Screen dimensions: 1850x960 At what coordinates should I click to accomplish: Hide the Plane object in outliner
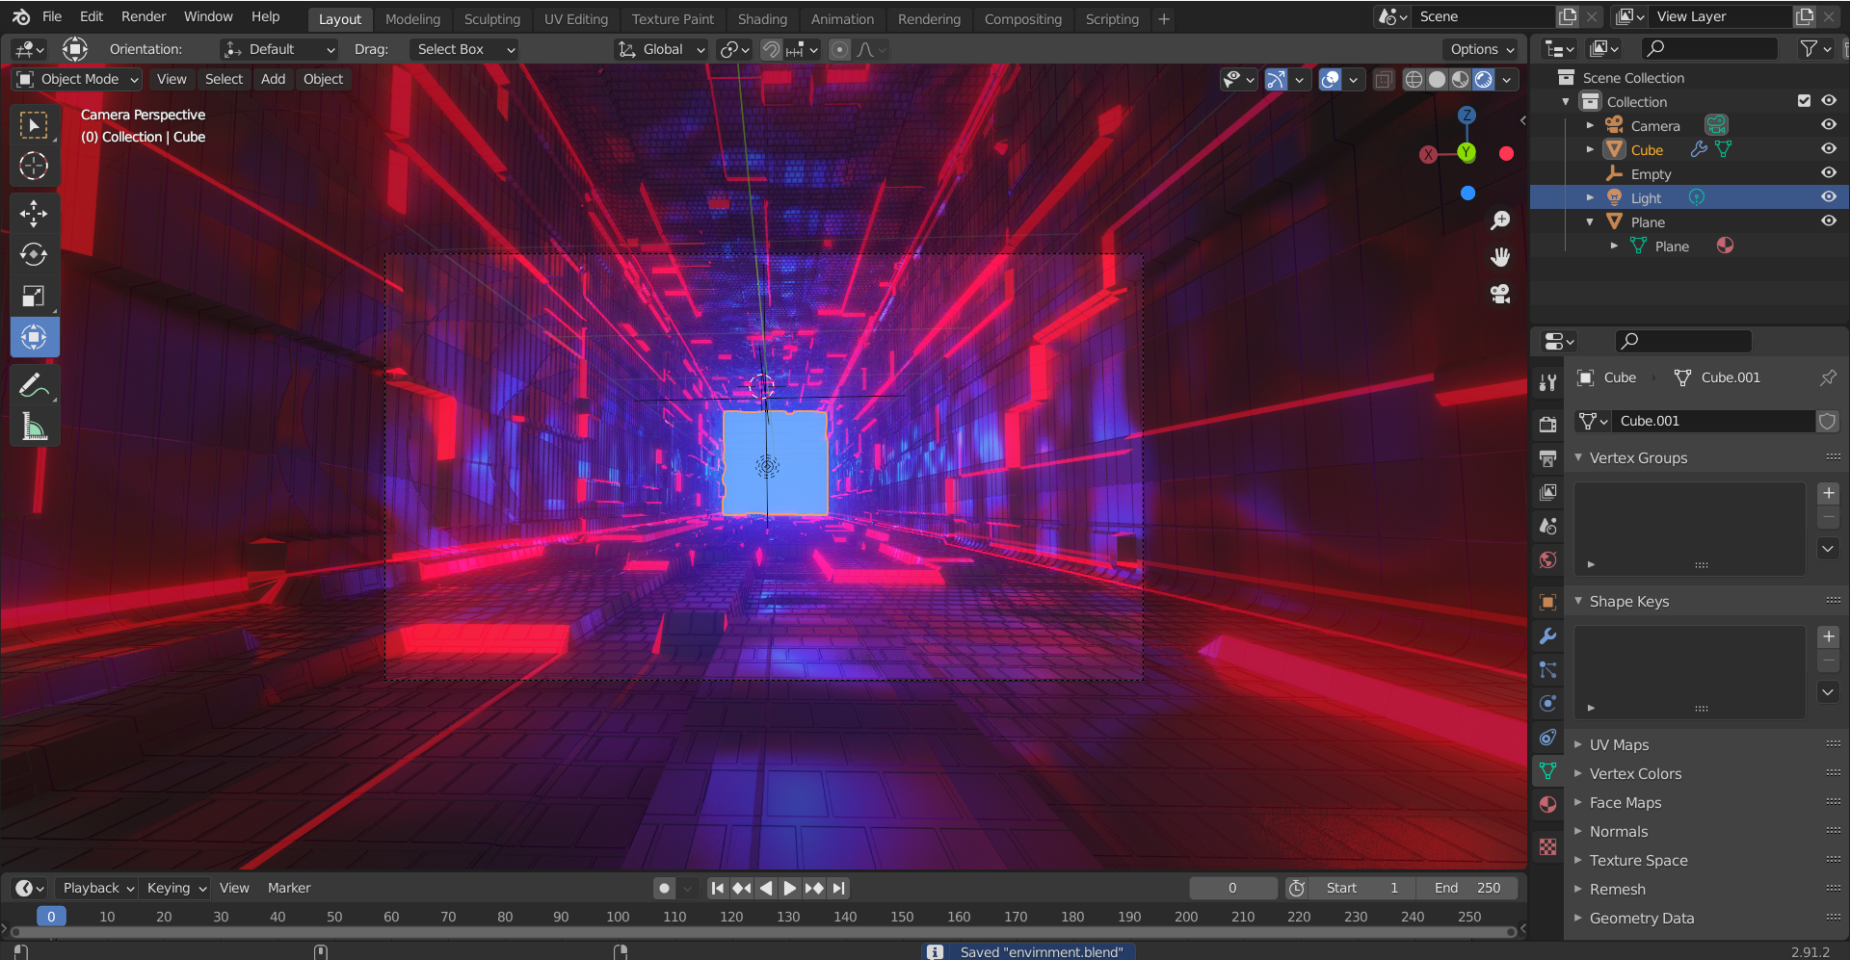[1828, 221]
